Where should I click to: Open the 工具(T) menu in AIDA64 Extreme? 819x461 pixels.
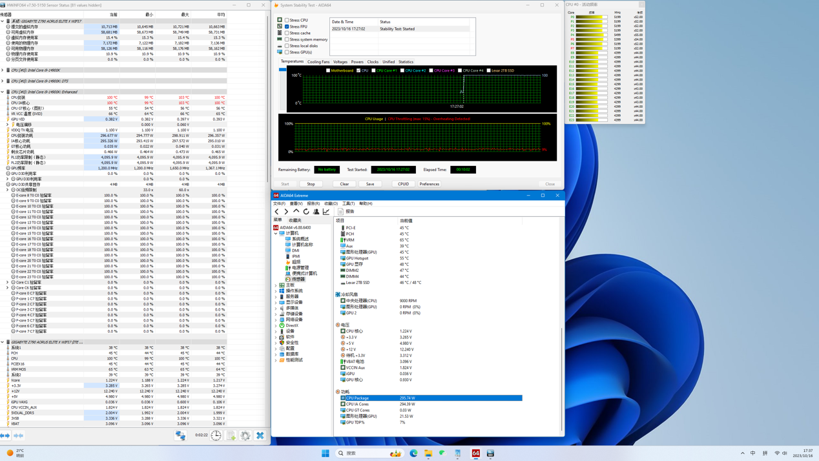[348, 203]
